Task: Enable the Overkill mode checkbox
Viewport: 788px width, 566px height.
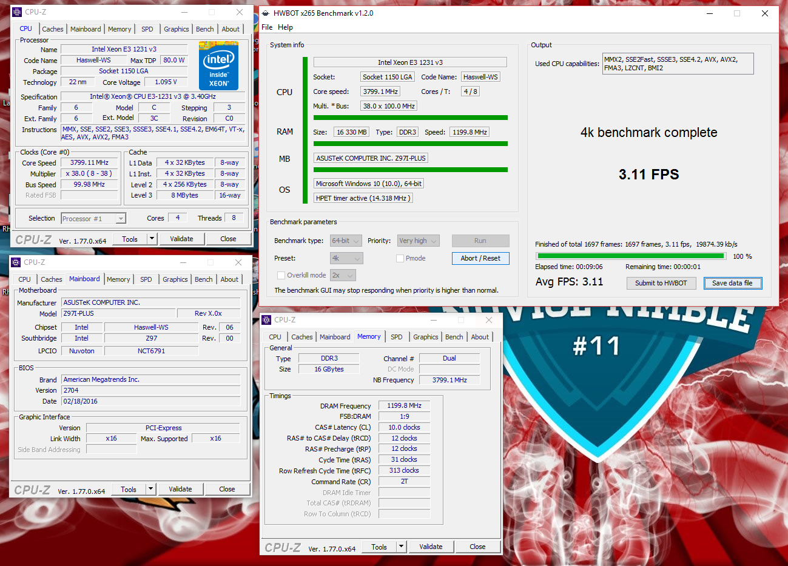Action: 281,275
